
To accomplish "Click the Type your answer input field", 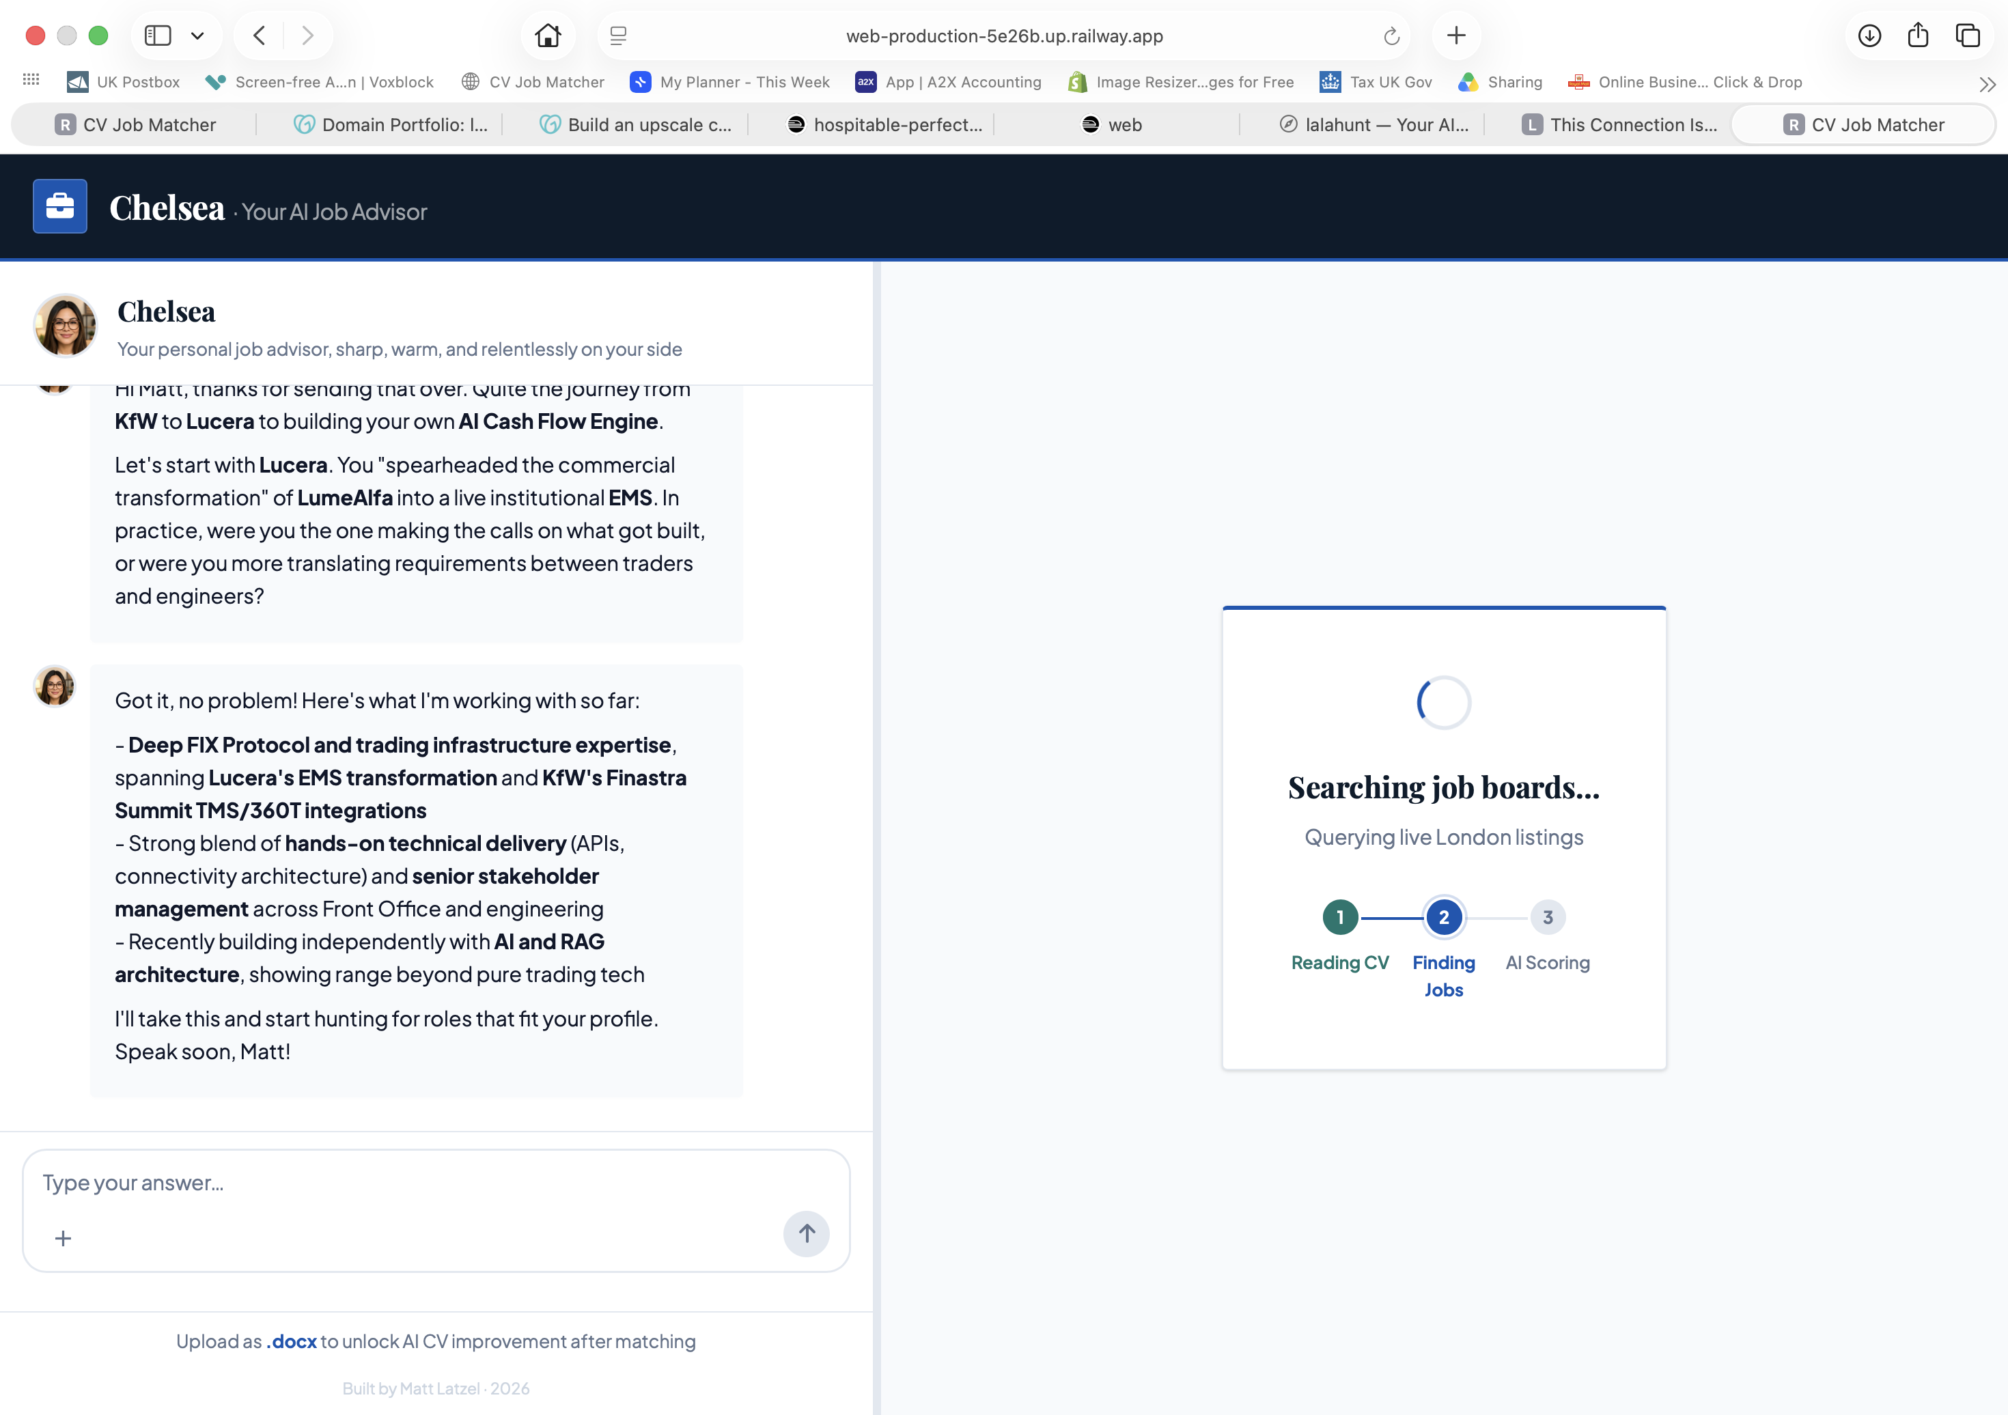I will [x=436, y=1182].
